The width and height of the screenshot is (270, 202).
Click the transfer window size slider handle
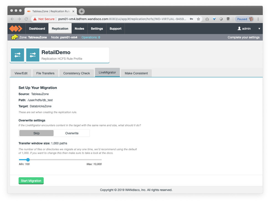pos(28,160)
